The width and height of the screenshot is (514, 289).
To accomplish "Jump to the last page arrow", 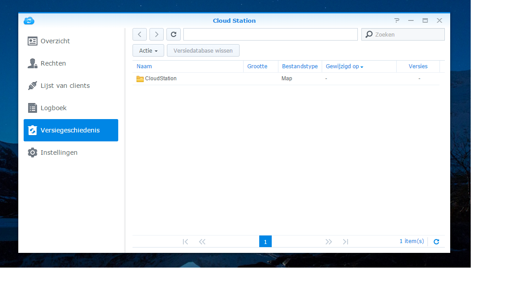I will click(x=345, y=242).
